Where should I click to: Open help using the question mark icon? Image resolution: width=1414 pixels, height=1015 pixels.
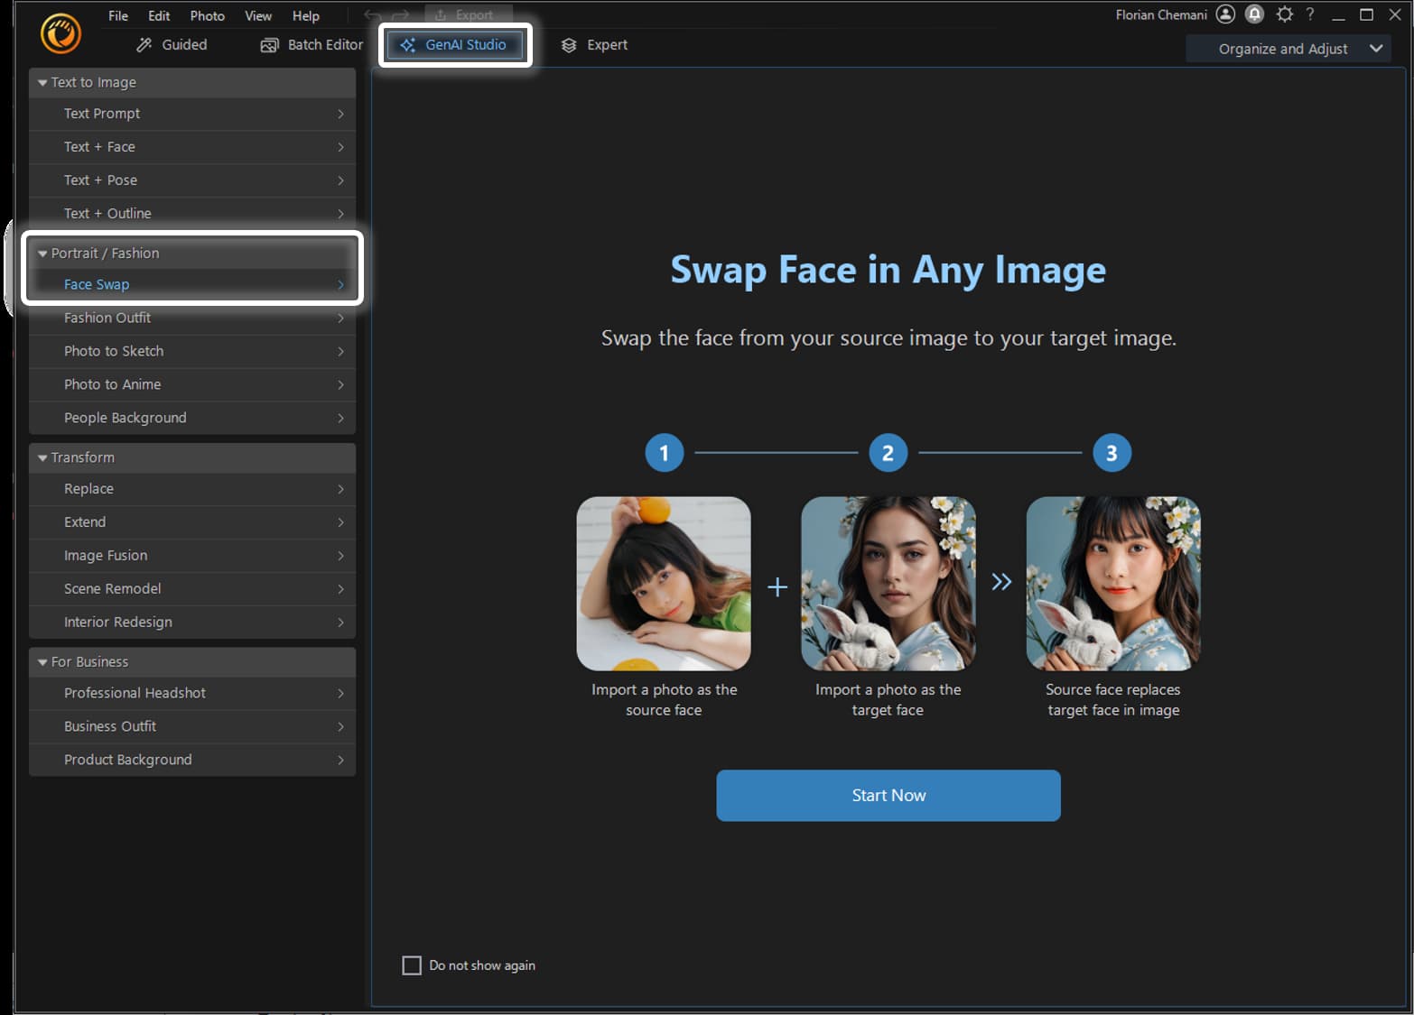[1310, 14]
